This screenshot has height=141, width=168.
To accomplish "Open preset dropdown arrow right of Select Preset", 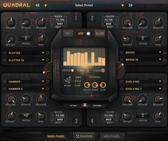I will [x=123, y=6].
